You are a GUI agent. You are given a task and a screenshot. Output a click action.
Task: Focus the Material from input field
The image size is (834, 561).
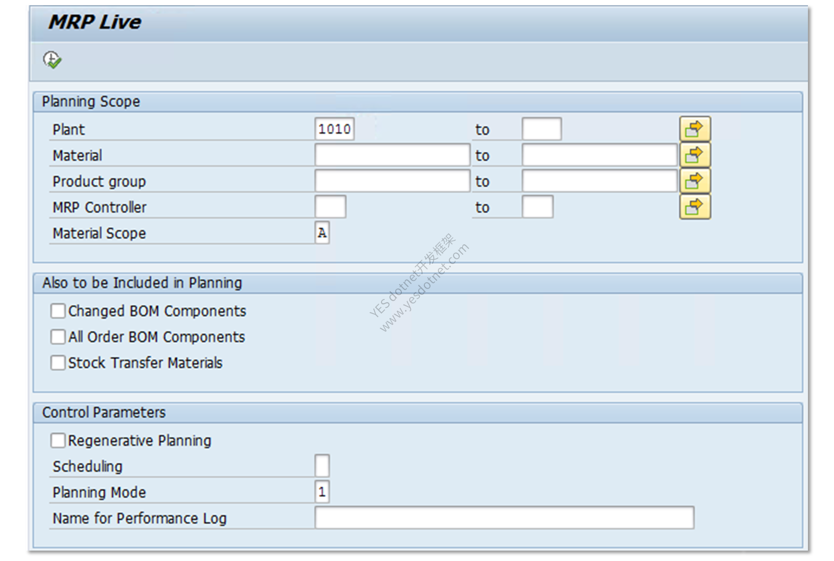coord(392,155)
